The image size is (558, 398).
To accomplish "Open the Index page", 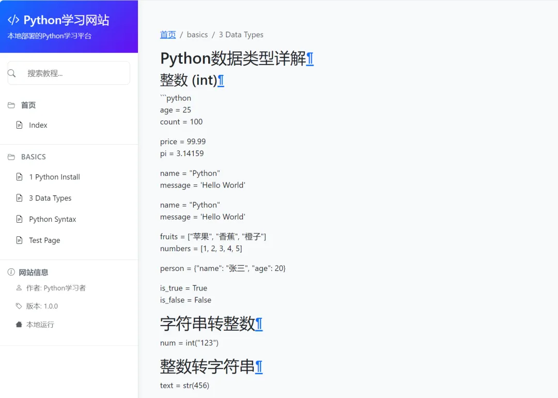I will tap(38, 125).
